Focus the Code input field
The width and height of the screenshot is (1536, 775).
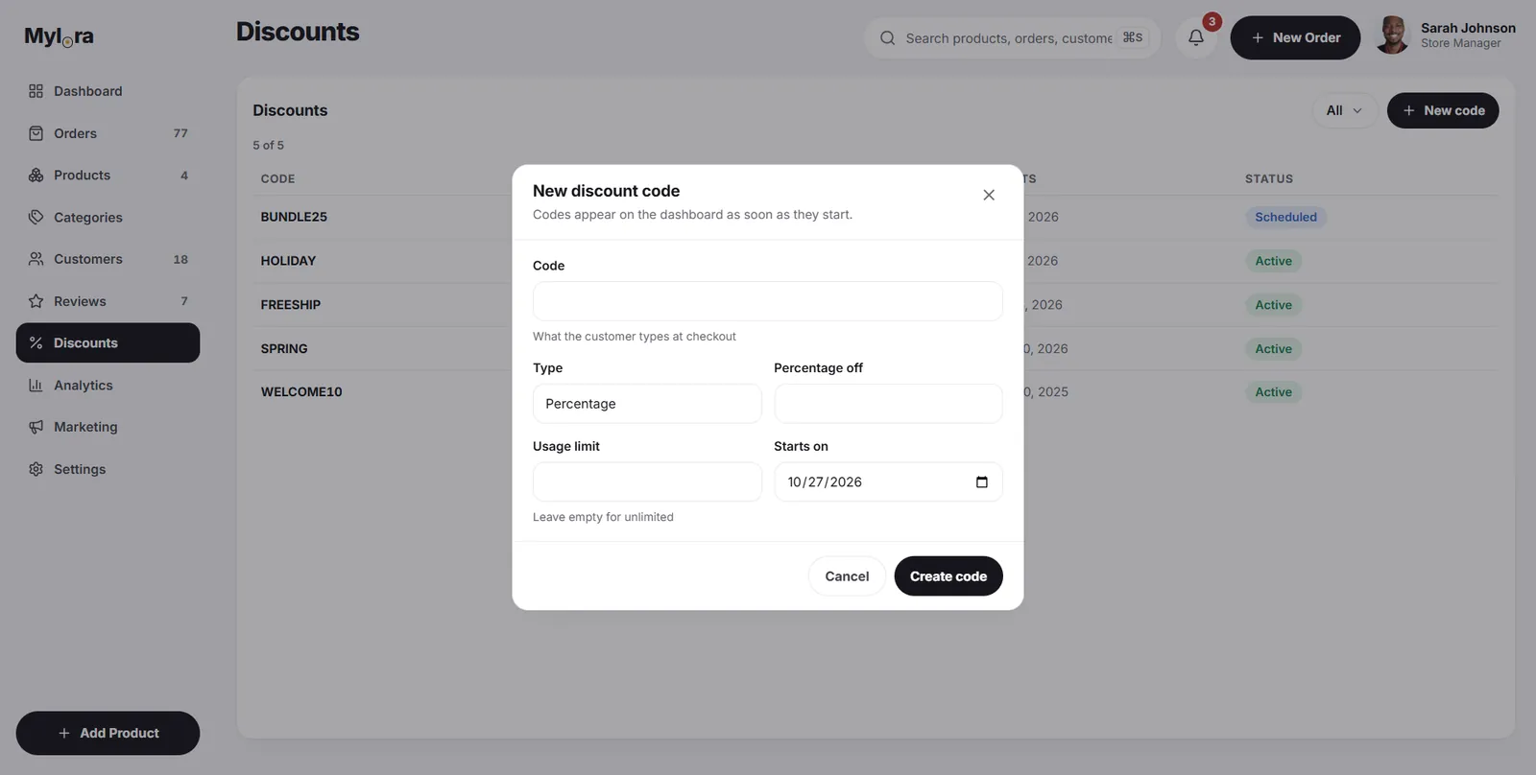tap(768, 301)
